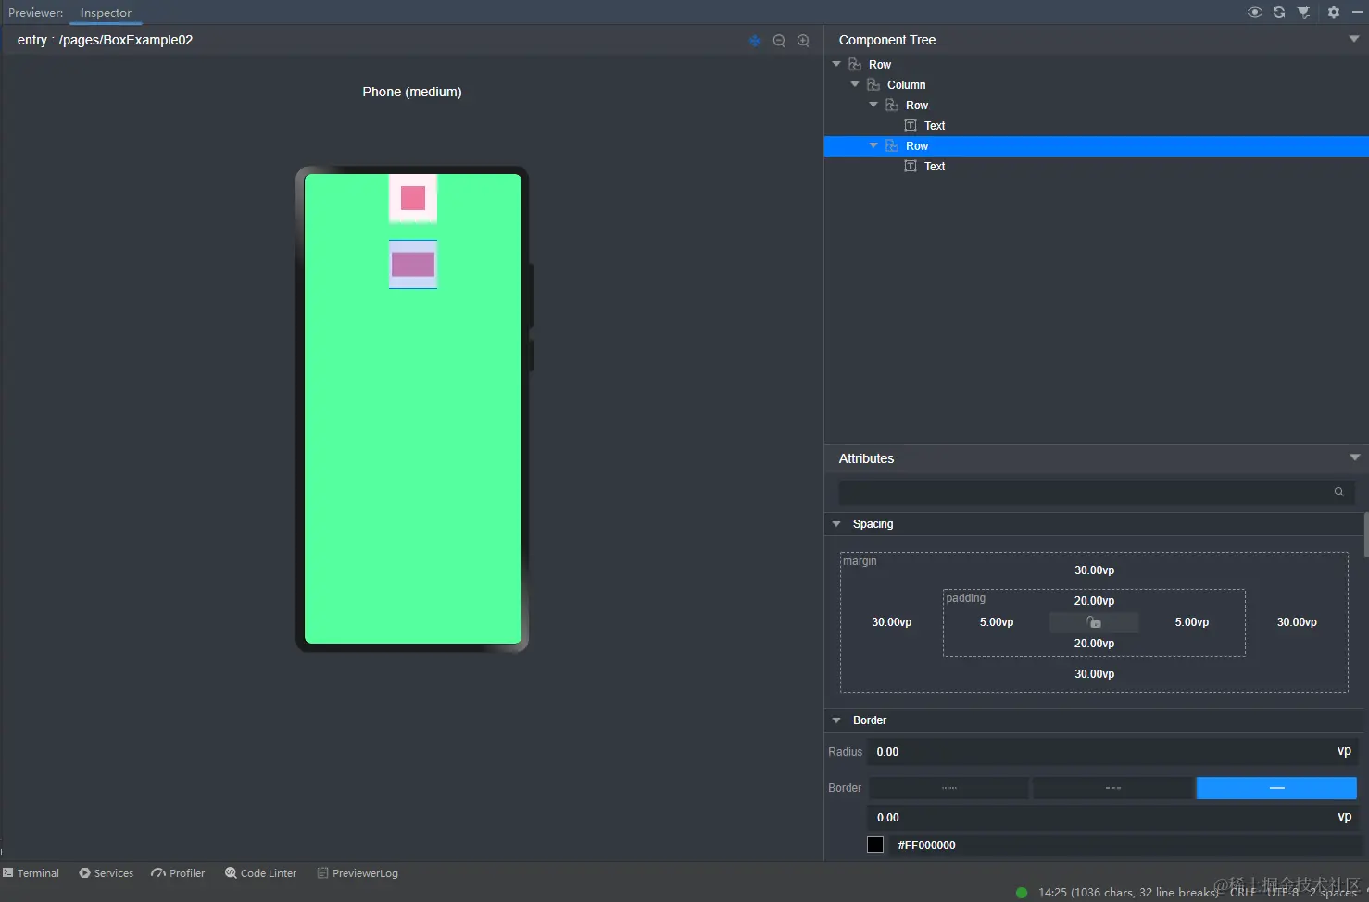Collapse the Border section

pyautogui.click(x=836, y=720)
